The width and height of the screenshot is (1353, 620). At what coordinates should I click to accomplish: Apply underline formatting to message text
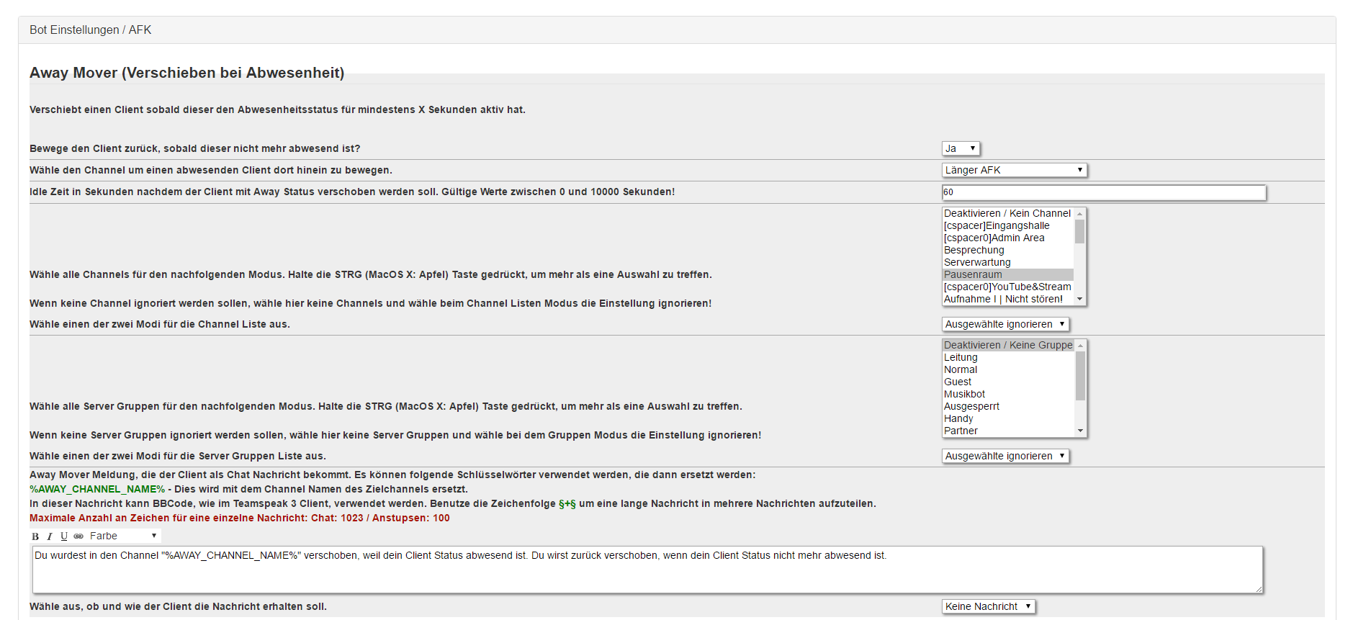pyautogui.click(x=64, y=536)
